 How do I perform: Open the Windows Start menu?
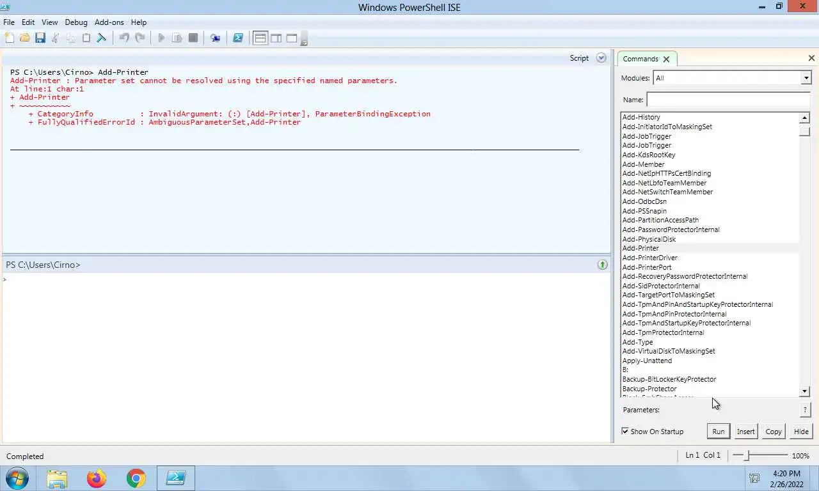(x=17, y=478)
